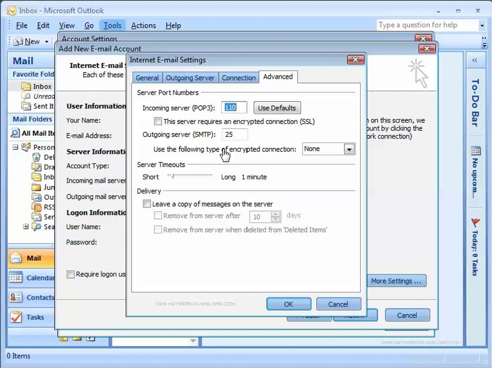Open the View menu
The image size is (492, 368).
pos(67,26)
